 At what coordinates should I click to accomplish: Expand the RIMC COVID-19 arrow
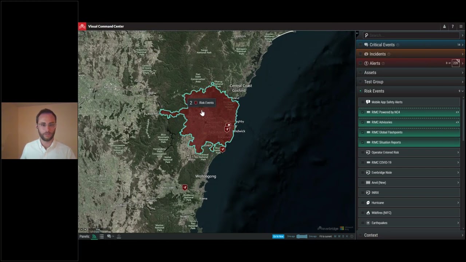point(458,163)
